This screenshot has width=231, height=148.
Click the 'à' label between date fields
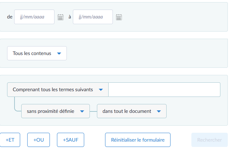click(70, 17)
